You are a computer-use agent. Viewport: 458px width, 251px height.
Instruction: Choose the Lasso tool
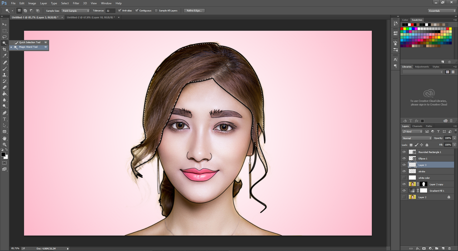tap(5, 37)
